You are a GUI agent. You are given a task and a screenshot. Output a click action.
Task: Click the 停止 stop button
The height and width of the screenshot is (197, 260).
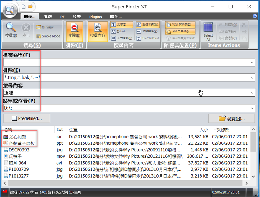click(x=26, y=30)
